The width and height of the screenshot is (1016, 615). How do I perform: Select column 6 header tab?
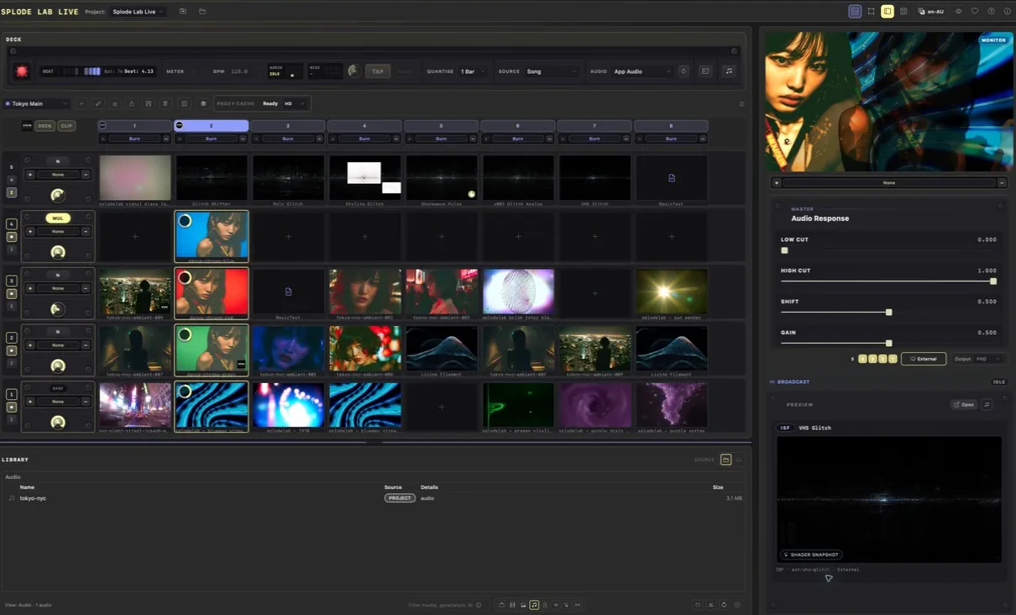pyautogui.click(x=517, y=126)
